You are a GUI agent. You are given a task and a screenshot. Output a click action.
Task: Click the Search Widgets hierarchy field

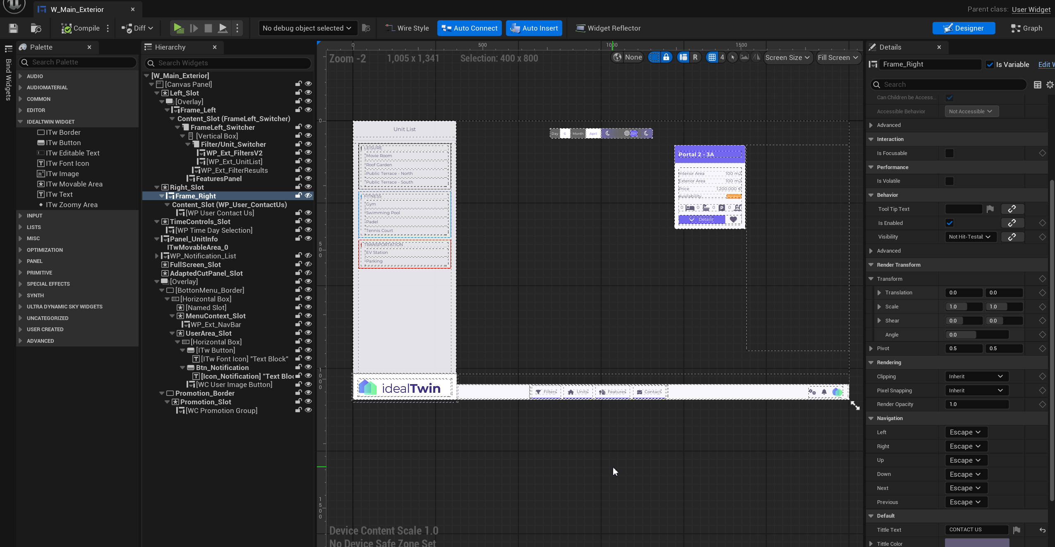click(228, 63)
